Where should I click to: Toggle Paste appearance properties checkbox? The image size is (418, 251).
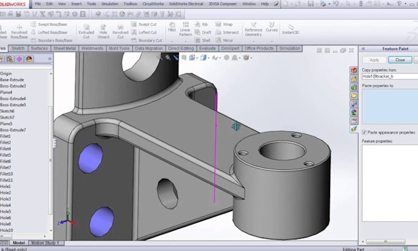pyautogui.click(x=365, y=133)
